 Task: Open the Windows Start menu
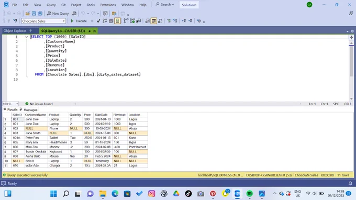tap(53, 194)
